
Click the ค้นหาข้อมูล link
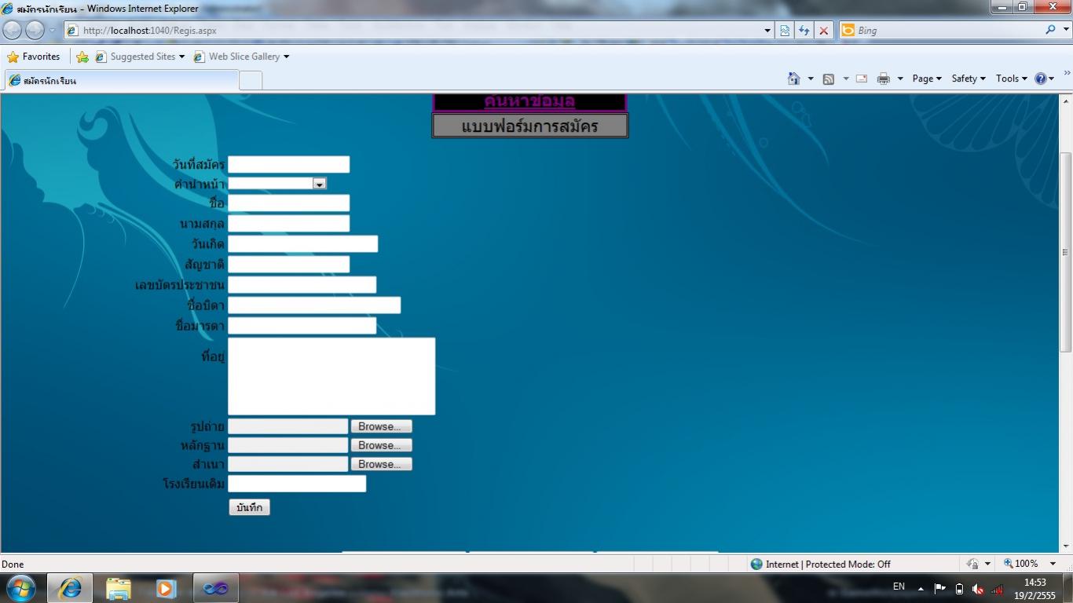tap(529, 101)
